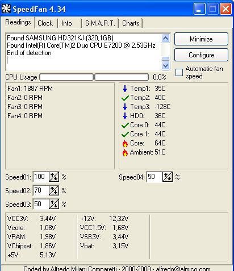Click the +12V 12,32V voltage reading
This screenshot has width=234, height=271.
click(105, 219)
